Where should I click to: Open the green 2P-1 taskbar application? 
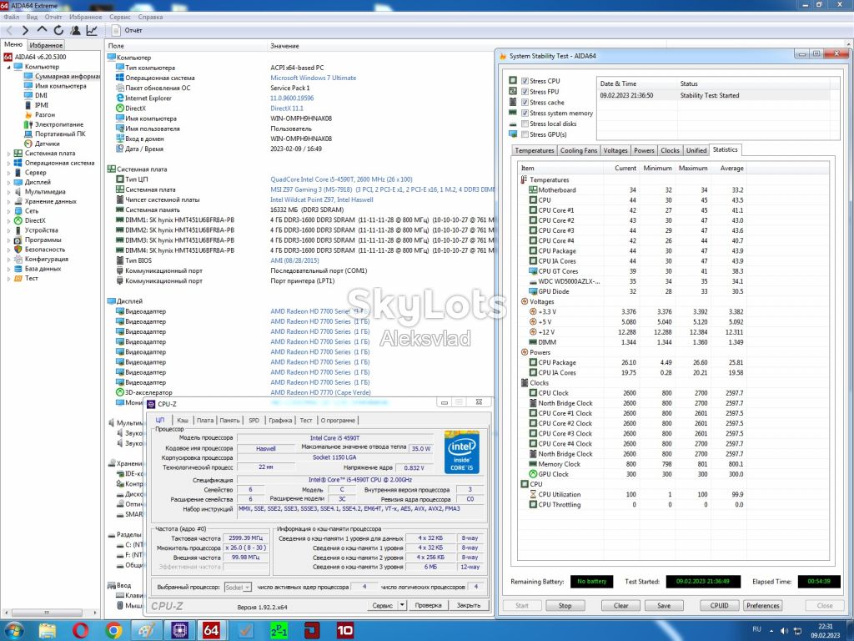[279, 631]
